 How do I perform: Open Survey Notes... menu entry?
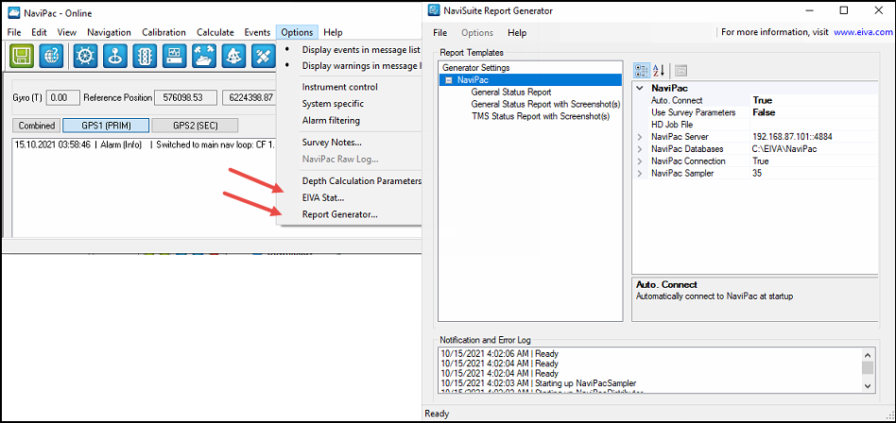click(x=332, y=143)
